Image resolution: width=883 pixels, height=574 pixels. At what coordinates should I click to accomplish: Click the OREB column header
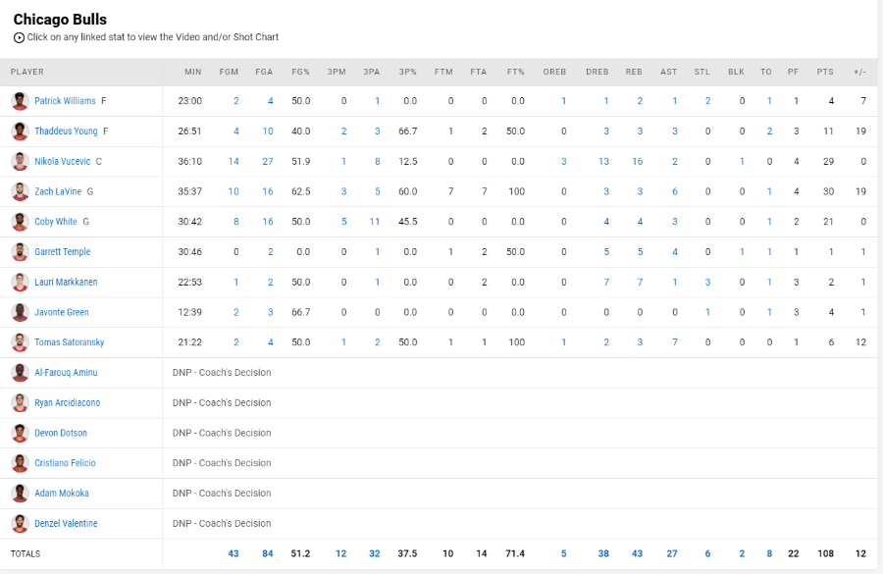pos(554,72)
